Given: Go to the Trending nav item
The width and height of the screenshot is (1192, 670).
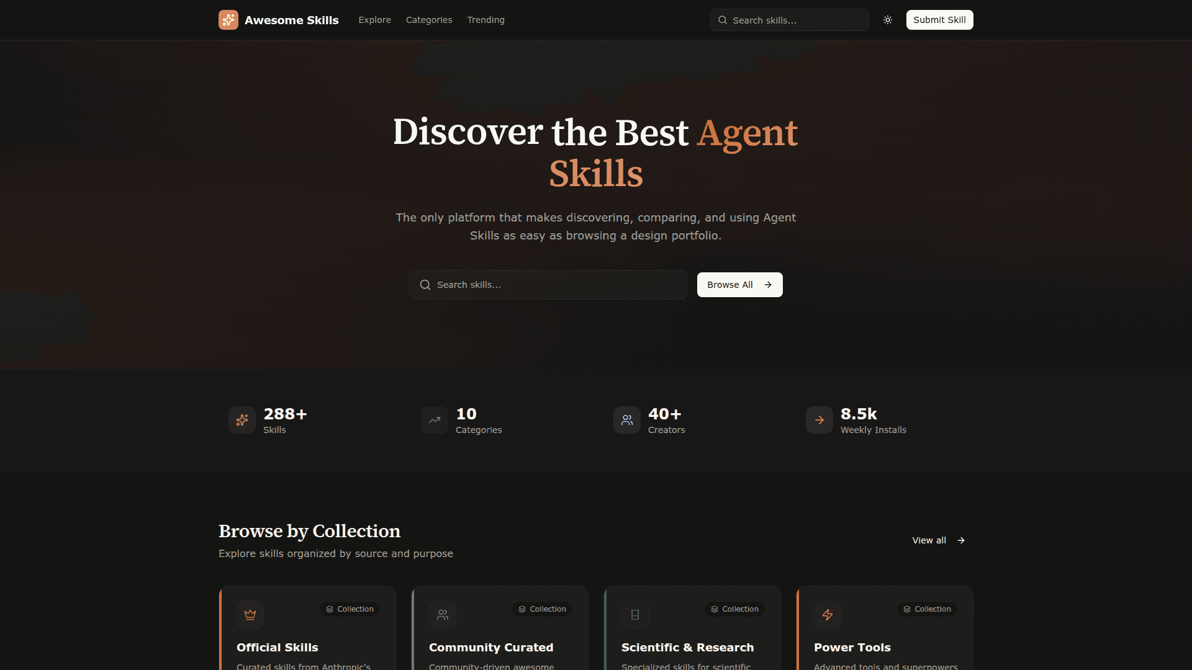Looking at the screenshot, I should click(x=485, y=20).
